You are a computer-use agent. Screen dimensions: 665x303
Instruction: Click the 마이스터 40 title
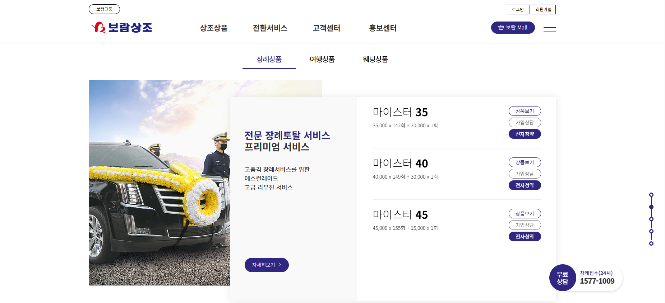pyautogui.click(x=400, y=164)
